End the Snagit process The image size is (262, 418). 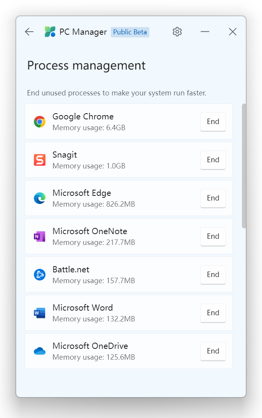[213, 160]
